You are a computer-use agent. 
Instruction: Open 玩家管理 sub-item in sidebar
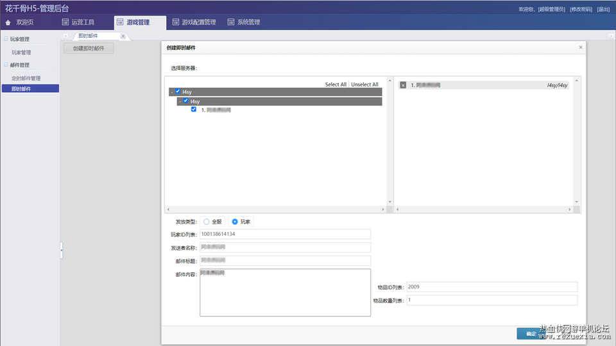tap(21, 52)
